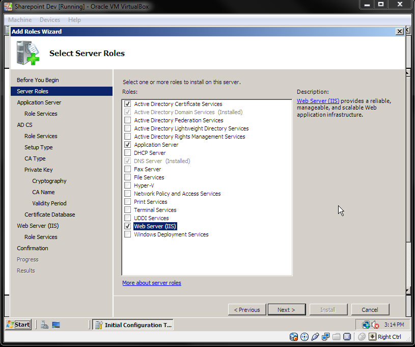Click the Next button
The width and height of the screenshot is (415, 347).
click(287, 310)
